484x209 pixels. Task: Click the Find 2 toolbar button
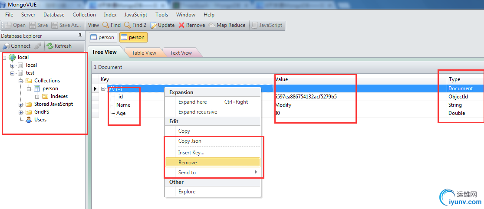[135, 25]
